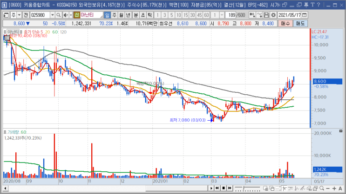Viewport: 346px width, 194px height.
Task: Click the fast-forward double-arrow button
Action: 230,188
